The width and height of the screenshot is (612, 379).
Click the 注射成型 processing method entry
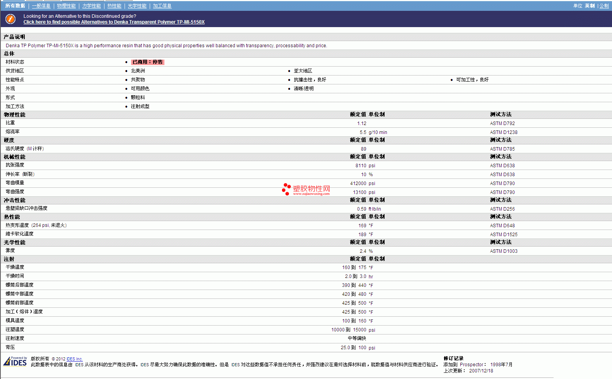pos(140,106)
